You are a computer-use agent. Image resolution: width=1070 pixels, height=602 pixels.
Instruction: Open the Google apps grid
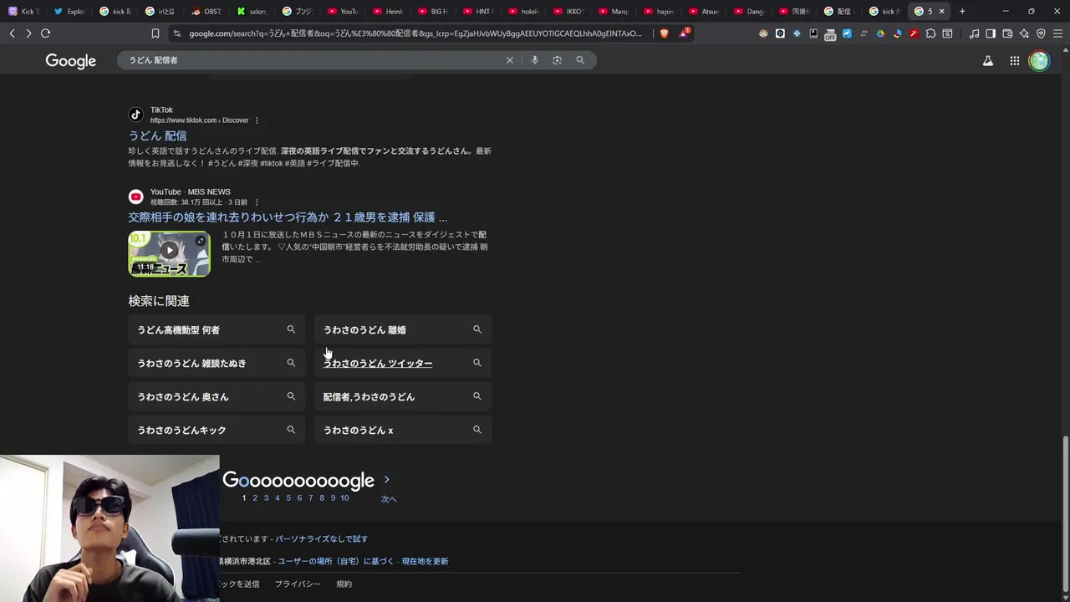(x=1014, y=60)
